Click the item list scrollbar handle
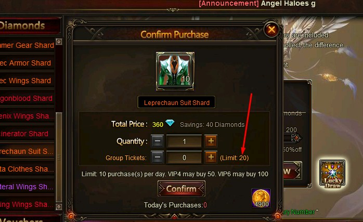 pos(59,157)
